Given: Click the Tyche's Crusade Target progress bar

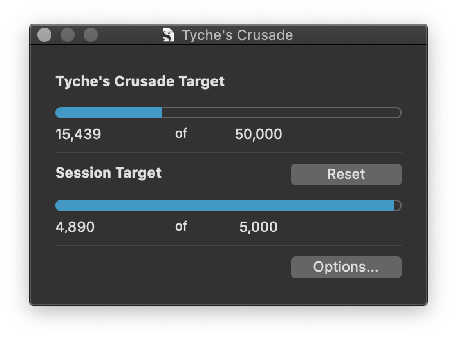Looking at the screenshot, I should pyautogui.click(x=228, y=113).
